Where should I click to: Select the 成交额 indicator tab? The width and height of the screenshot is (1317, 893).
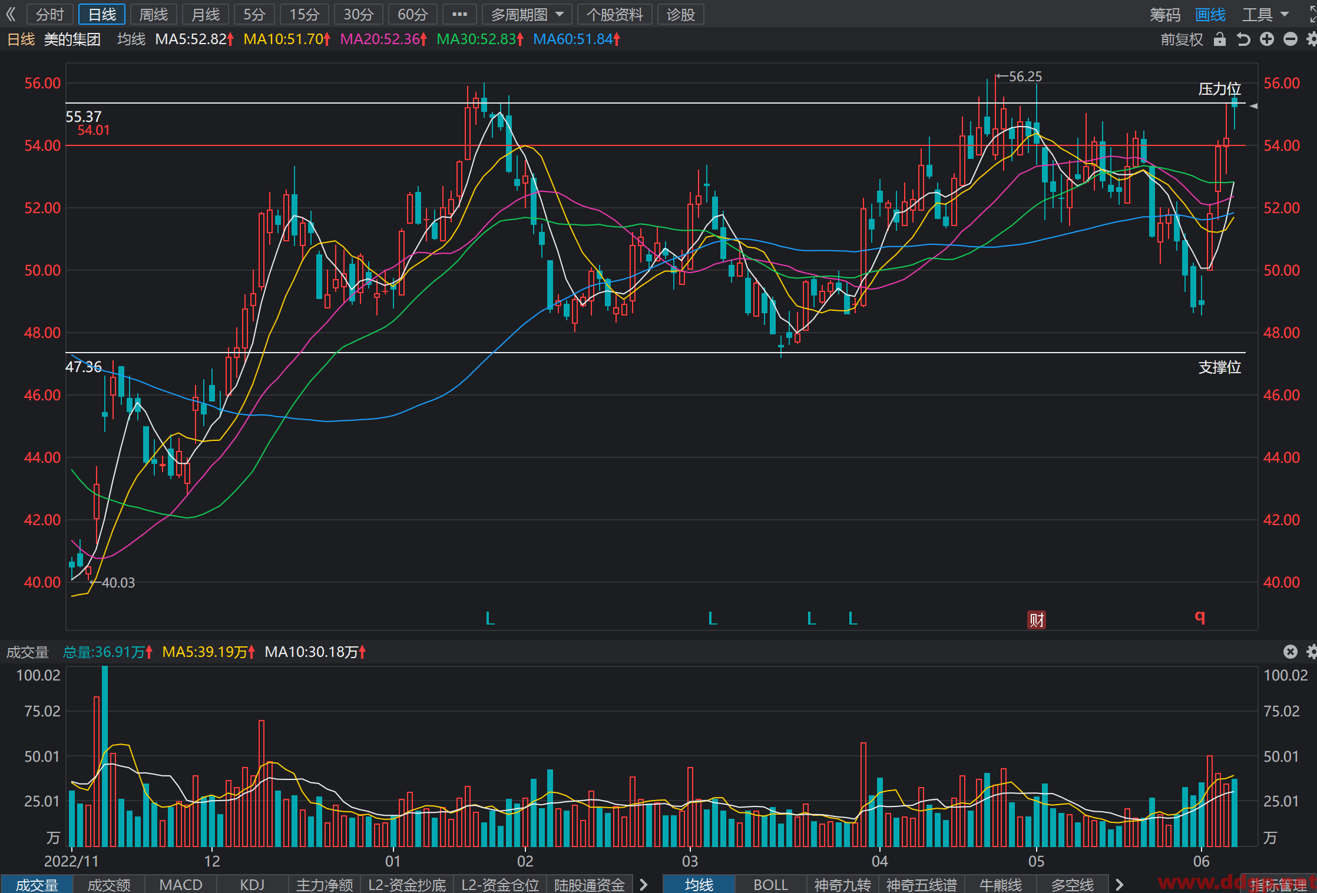109,884
